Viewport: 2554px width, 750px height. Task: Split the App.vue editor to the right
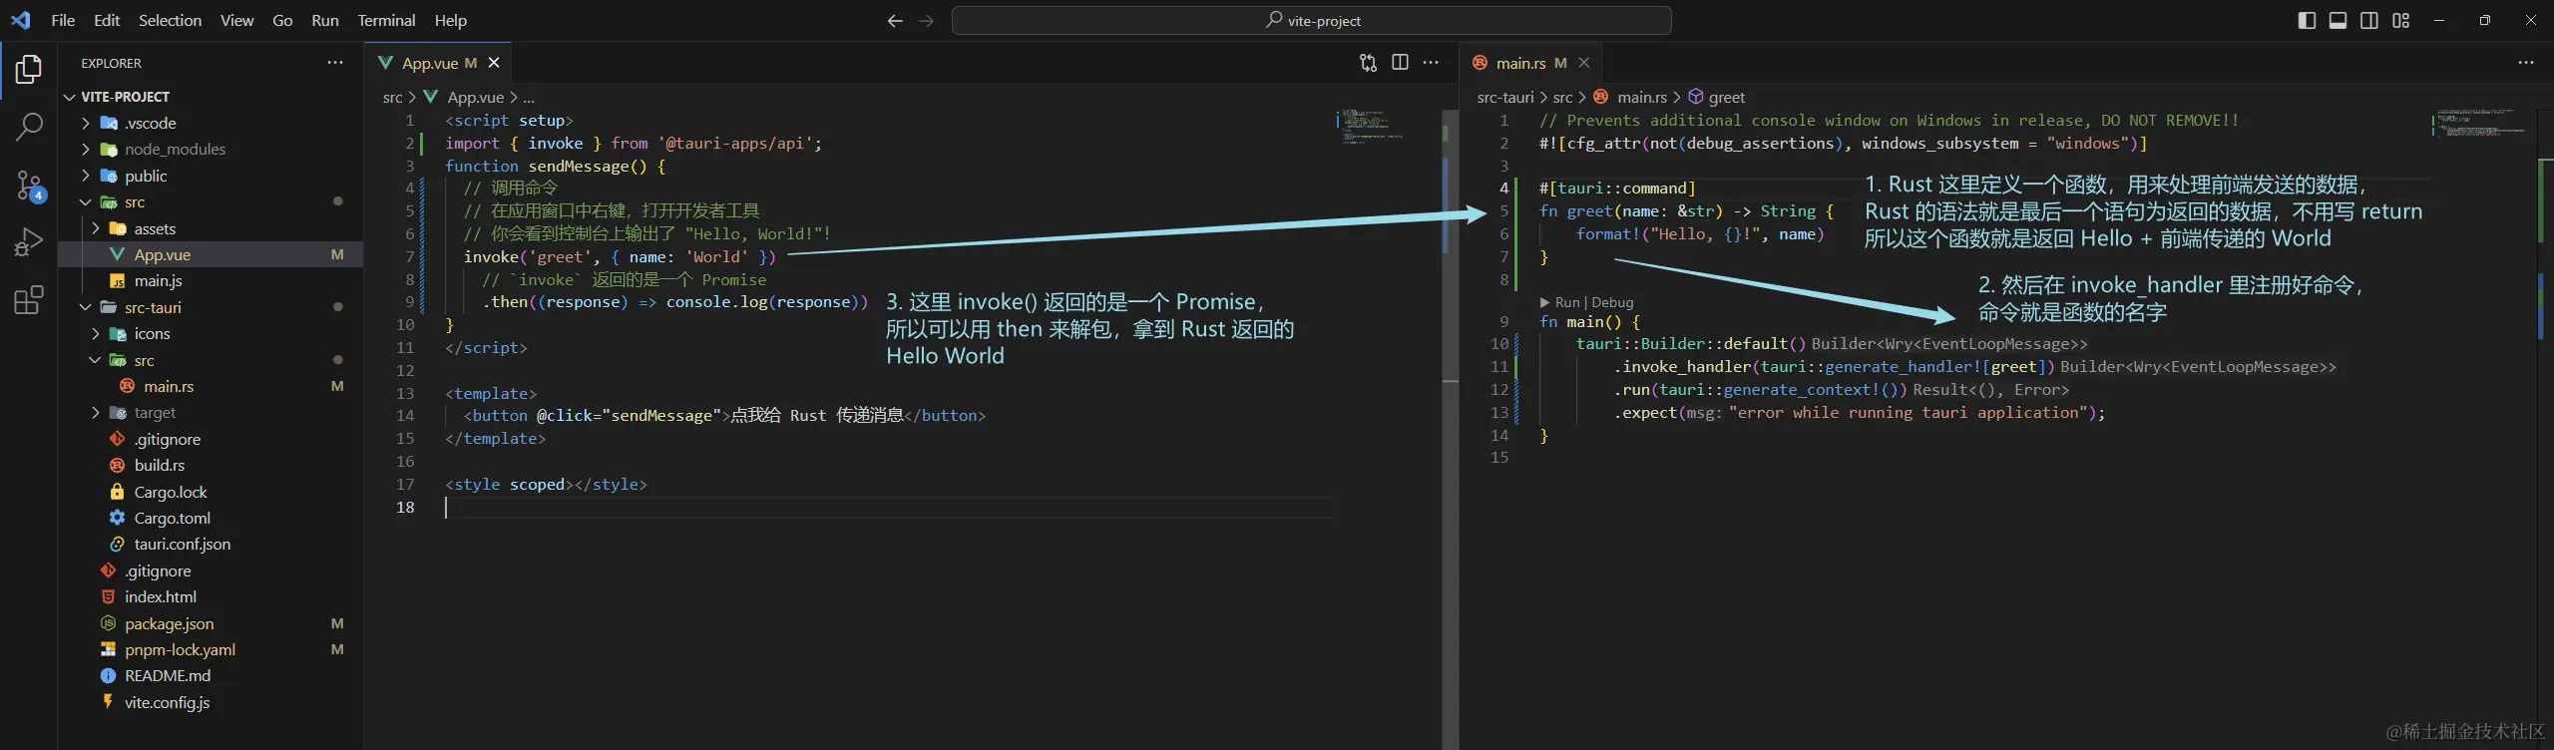coord(1400,63)
